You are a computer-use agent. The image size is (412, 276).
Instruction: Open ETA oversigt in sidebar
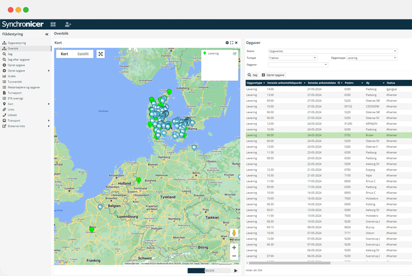pyautogui.click(x=15, y=98)
